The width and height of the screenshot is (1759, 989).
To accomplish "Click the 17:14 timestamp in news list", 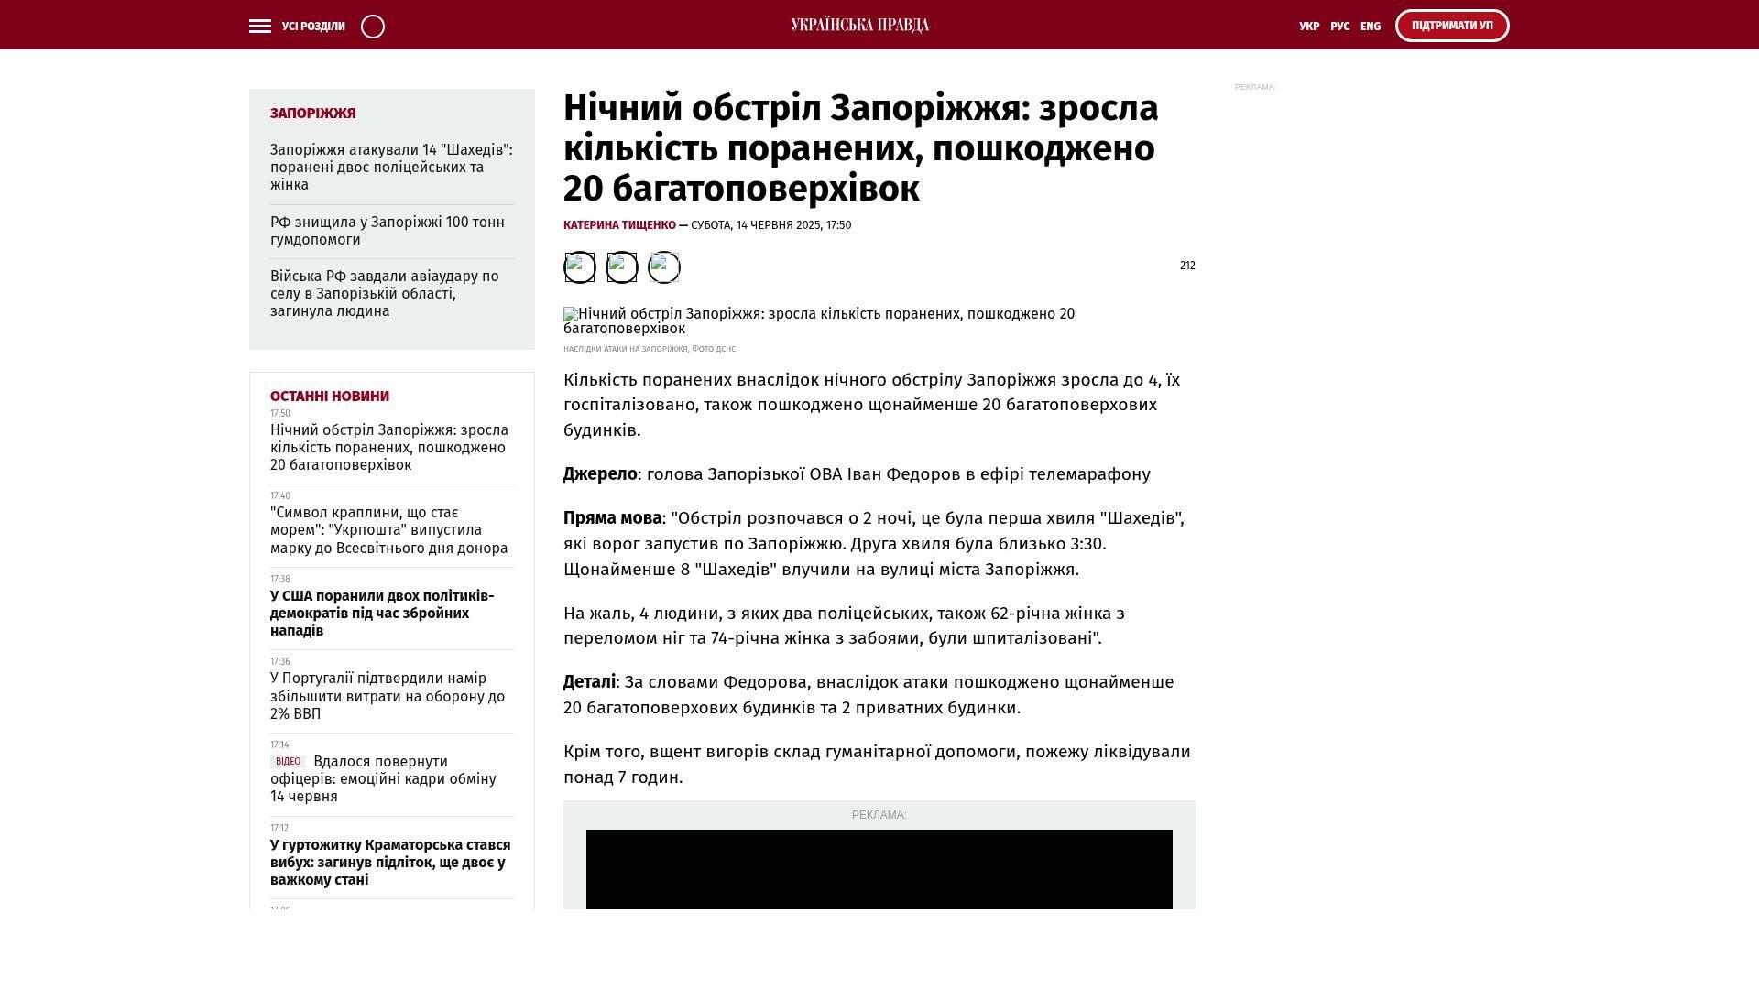I will pyautogui.click(x=279, y=745).
